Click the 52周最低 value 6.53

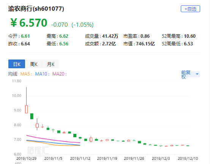[188, 44]
